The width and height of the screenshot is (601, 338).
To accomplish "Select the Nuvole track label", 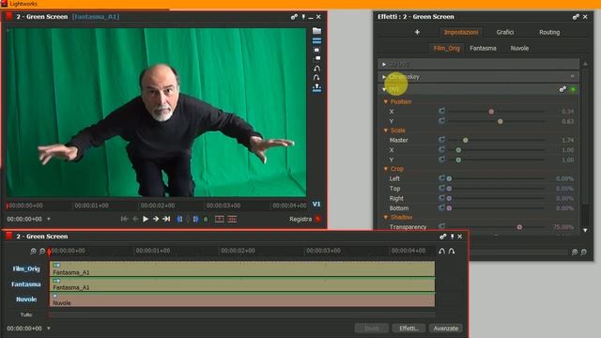I will 26,300.
